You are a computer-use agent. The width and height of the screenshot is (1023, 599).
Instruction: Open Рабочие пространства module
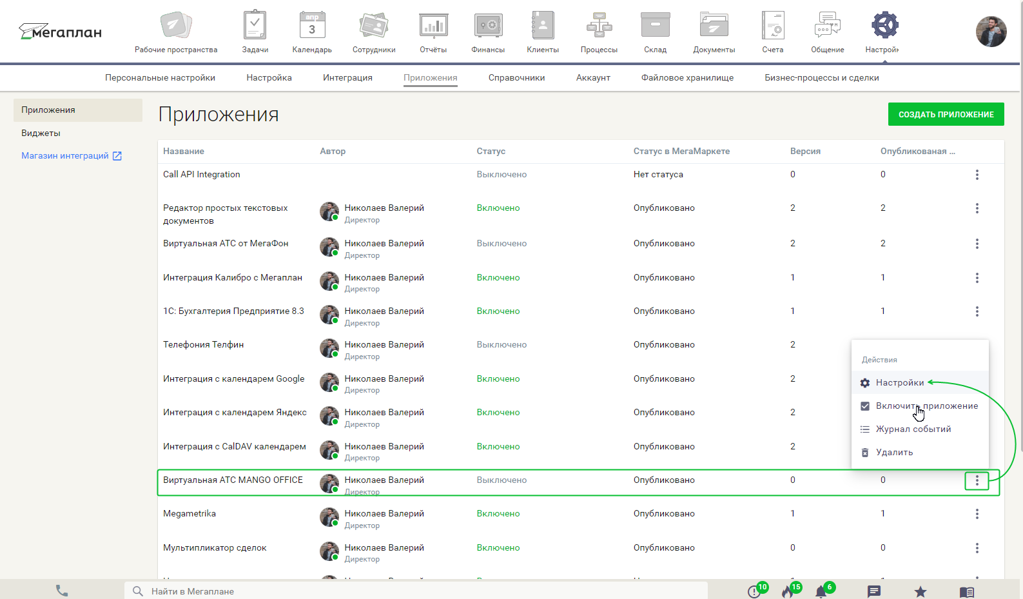[176, 32]
